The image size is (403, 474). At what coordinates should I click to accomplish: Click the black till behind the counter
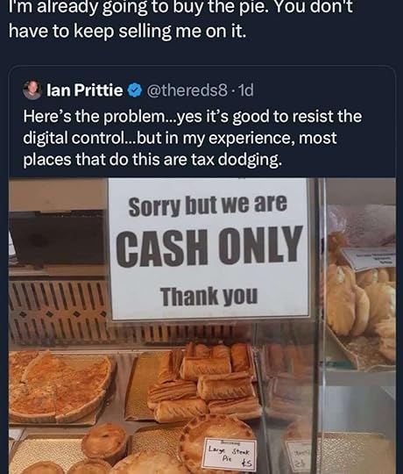tap(57, 239)
